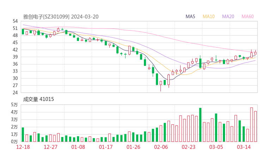261x155 pixels.
Task: Click the 02-06 date label
Action: [x=161, y=147]
